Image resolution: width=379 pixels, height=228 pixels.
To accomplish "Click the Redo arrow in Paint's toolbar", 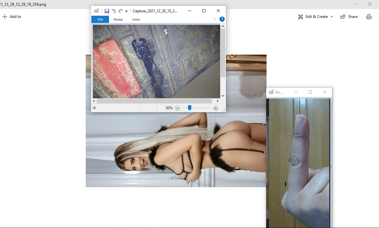I will pos(121,11).
